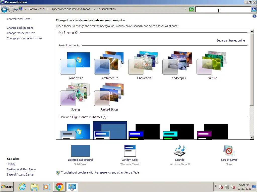The image size is (257, 192).
Task: Select the highlighted Windows Classic theme thumbnail
Action: click(110, 130)
